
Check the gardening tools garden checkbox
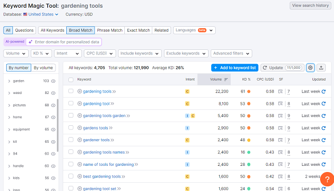tap(71, 116)
